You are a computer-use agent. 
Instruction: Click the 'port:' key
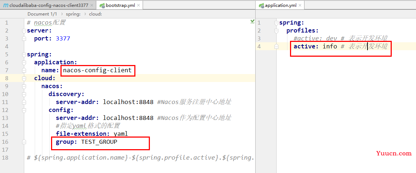(43, 39)
